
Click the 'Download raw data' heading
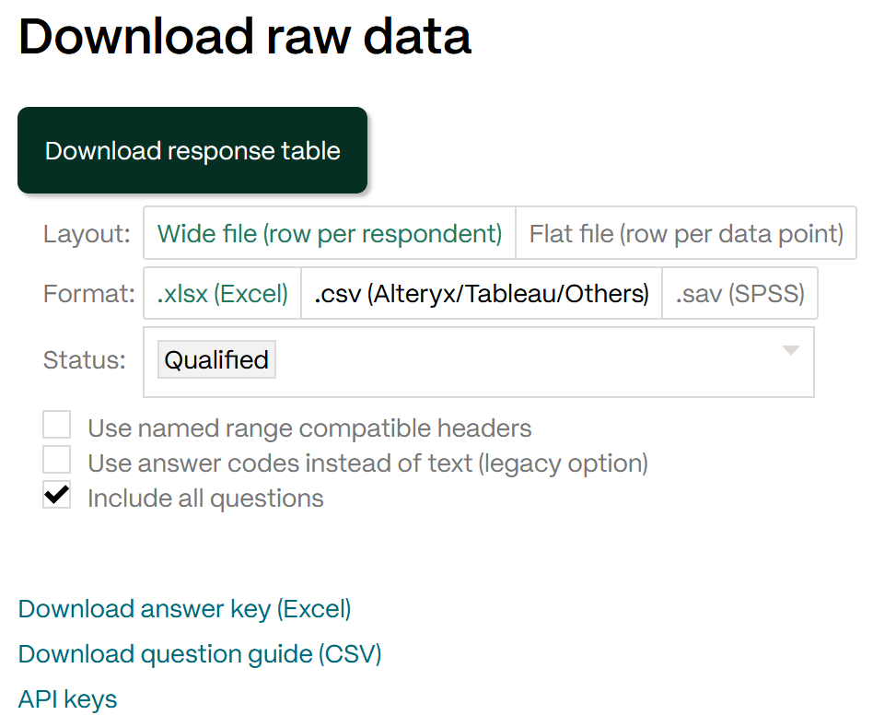click(x=245, y=37)
